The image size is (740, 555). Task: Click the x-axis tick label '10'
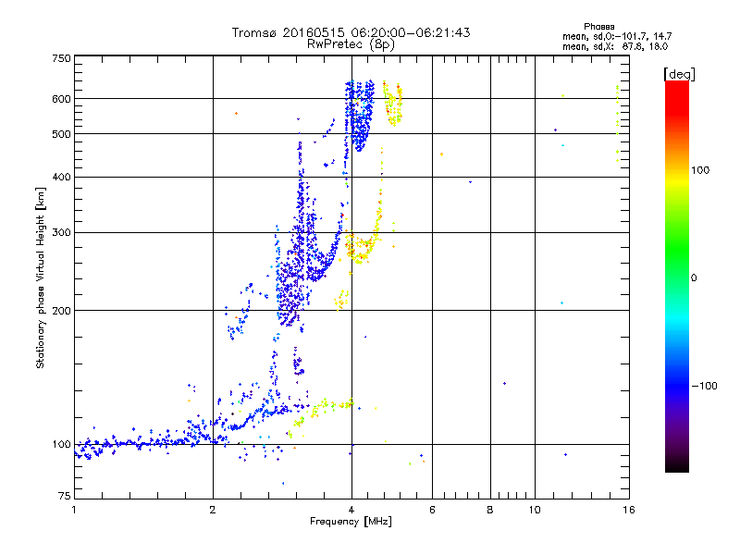point(535,510)
